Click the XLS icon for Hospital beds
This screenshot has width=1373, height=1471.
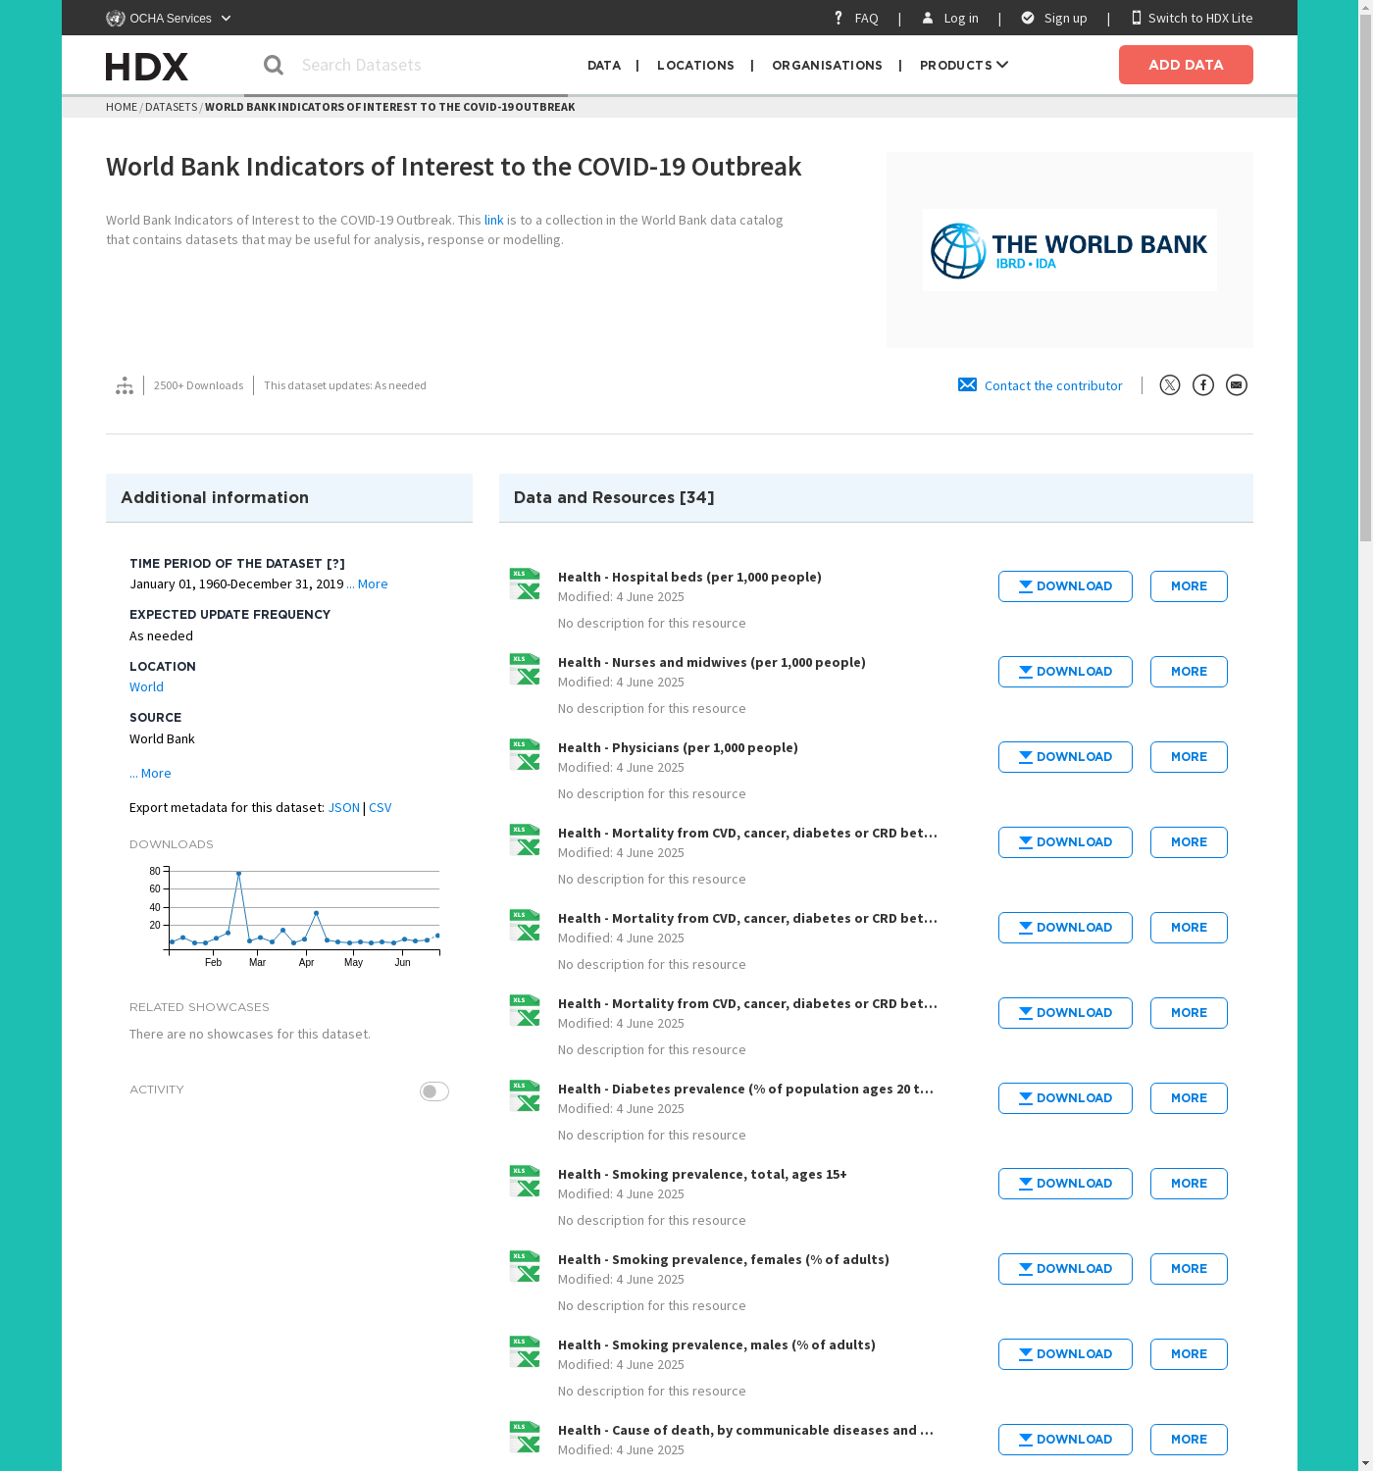point(525,583)
